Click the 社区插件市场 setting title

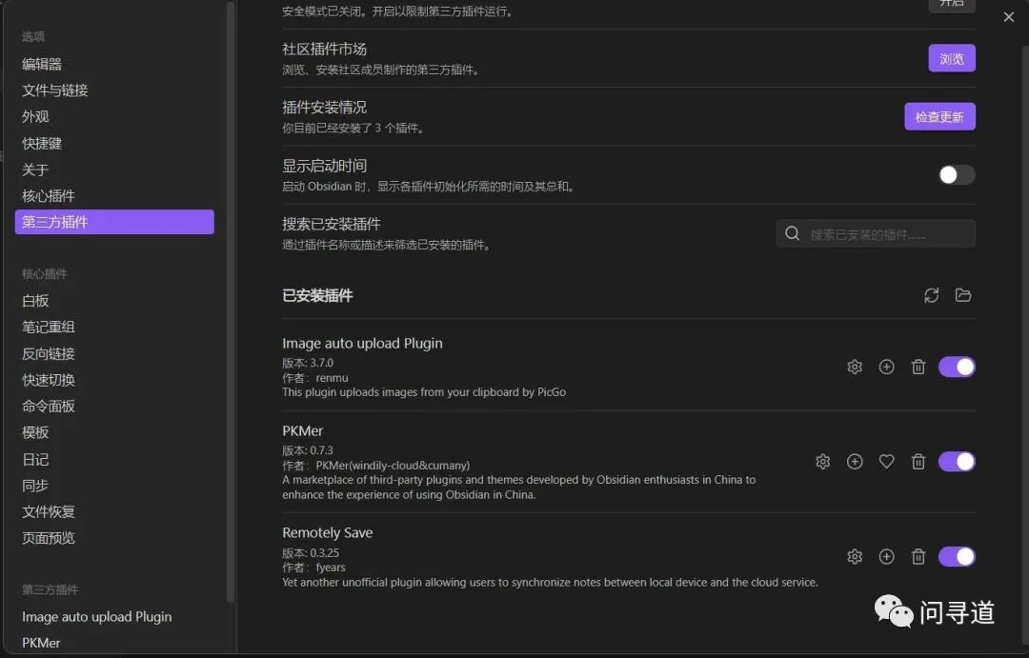(324, 50)
